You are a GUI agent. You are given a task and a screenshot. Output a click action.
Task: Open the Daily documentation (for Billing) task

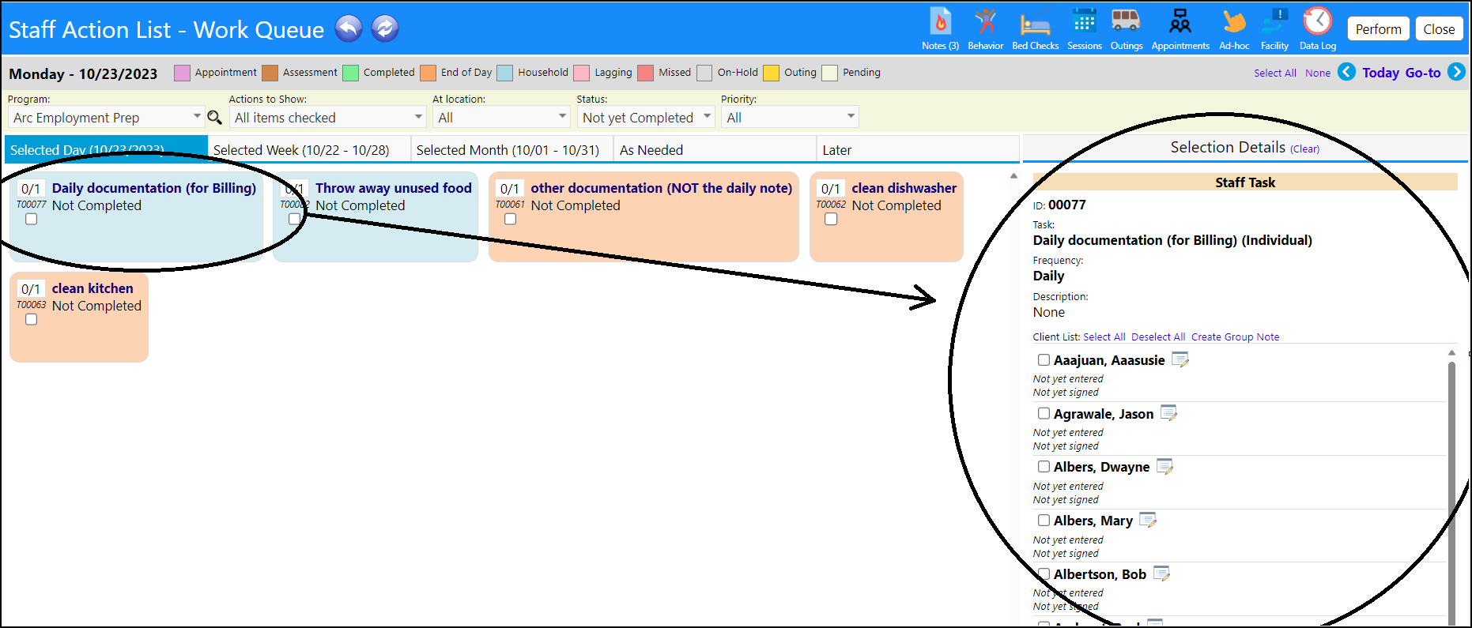[x=153, y=188]
